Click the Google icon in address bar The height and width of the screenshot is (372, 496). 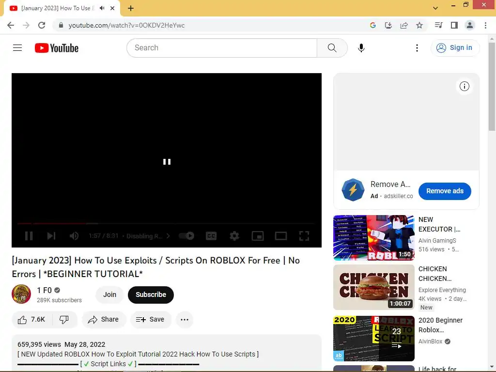click(x=372, y=25)
